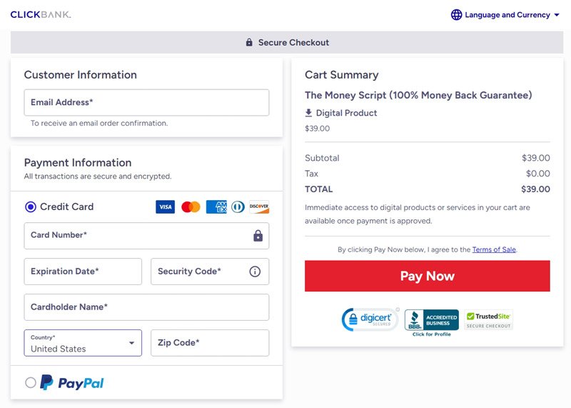The height and width of the screenshot is (408, 571).
Task: Click the ClickBank logo
Action: click(x=41, y=14)
